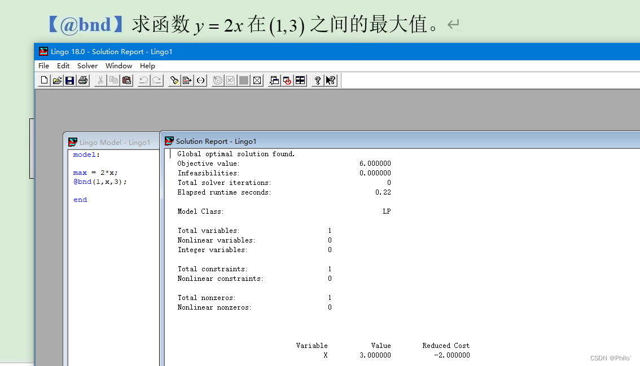640x366 pixels.
Task: Click the Solution Report window's title icon
Action: pyautogui.click(x=169, y=141)
